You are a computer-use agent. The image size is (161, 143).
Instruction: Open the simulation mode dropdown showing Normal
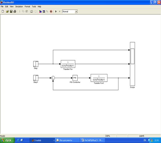point(76,11)
